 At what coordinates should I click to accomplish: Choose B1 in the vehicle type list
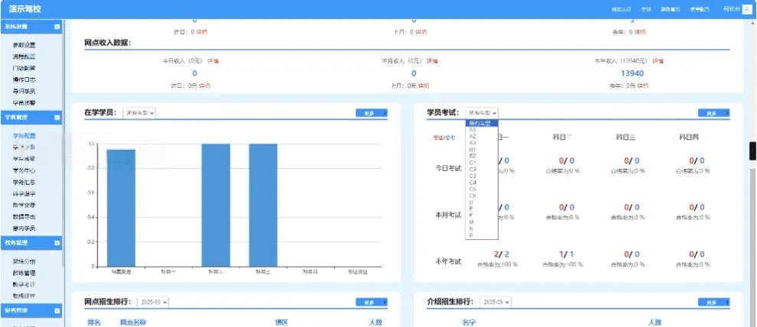[x=482, y=150]
